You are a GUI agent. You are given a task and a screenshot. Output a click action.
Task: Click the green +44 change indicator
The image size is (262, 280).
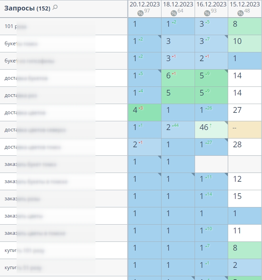175,126
